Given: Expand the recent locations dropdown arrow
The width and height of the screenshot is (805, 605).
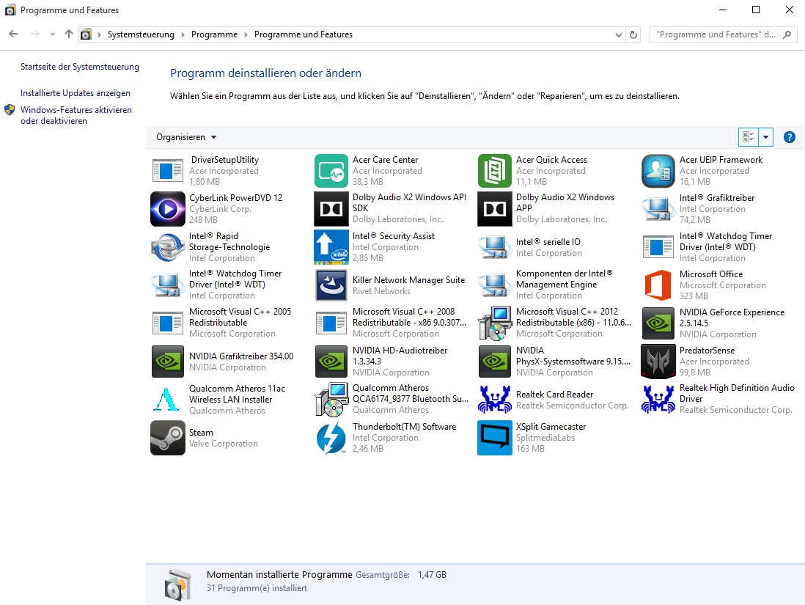Looking at the screenshot, I should (x=52, y=34).
